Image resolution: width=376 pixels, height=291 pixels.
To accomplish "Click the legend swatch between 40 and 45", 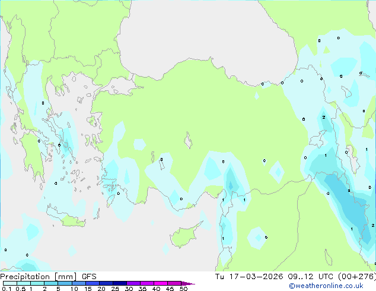I will click(x=161, y=283).
